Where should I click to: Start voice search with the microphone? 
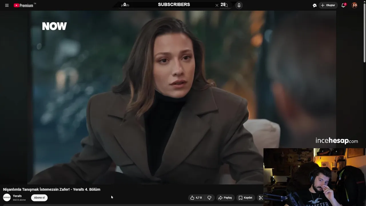pyautogui.click(x=239, y=5)
